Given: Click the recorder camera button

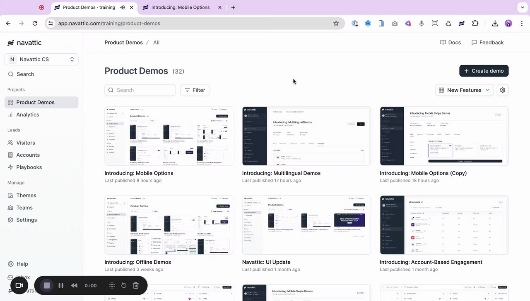Looking at the screenshot, I should (x=19, y=285).
